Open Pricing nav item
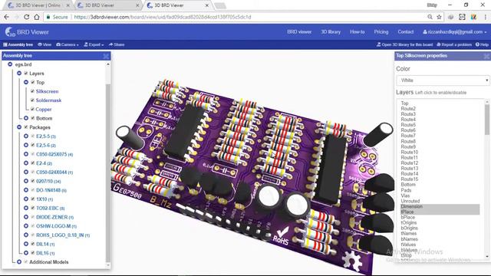 pos(381,32)
